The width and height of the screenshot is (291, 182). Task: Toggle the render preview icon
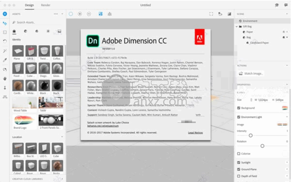229,14
